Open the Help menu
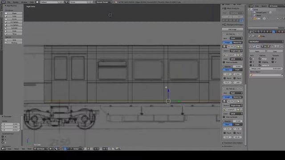This screenshot has width=285, height=160. tap(32, 2)
